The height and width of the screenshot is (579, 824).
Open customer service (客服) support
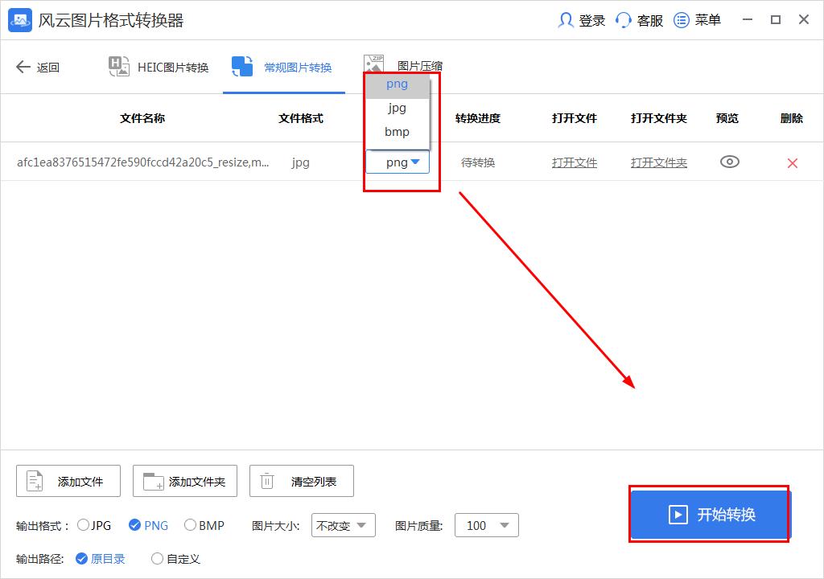coord(625,20)
